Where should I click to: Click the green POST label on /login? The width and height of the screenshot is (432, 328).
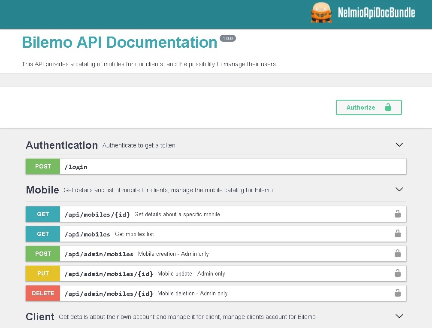click(x=43, y=166)
